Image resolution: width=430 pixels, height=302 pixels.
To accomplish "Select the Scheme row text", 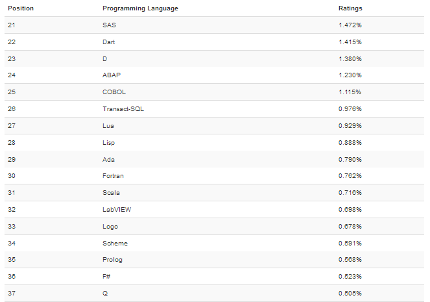I will click(x=115, y=244).
